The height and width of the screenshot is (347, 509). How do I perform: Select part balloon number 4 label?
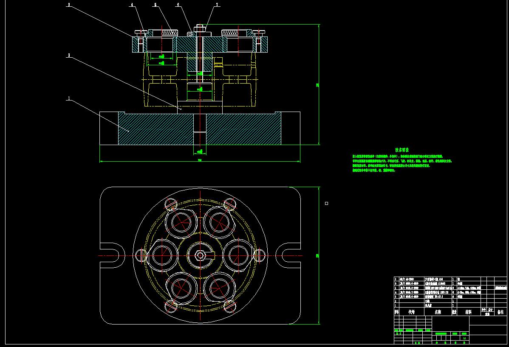pyautogui.click(x=132, y=5)
